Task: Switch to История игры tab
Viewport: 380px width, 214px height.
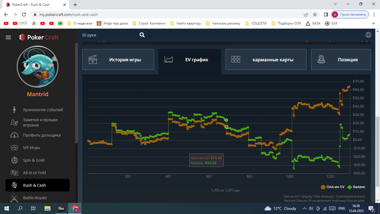Action: [x=118, y=60]
